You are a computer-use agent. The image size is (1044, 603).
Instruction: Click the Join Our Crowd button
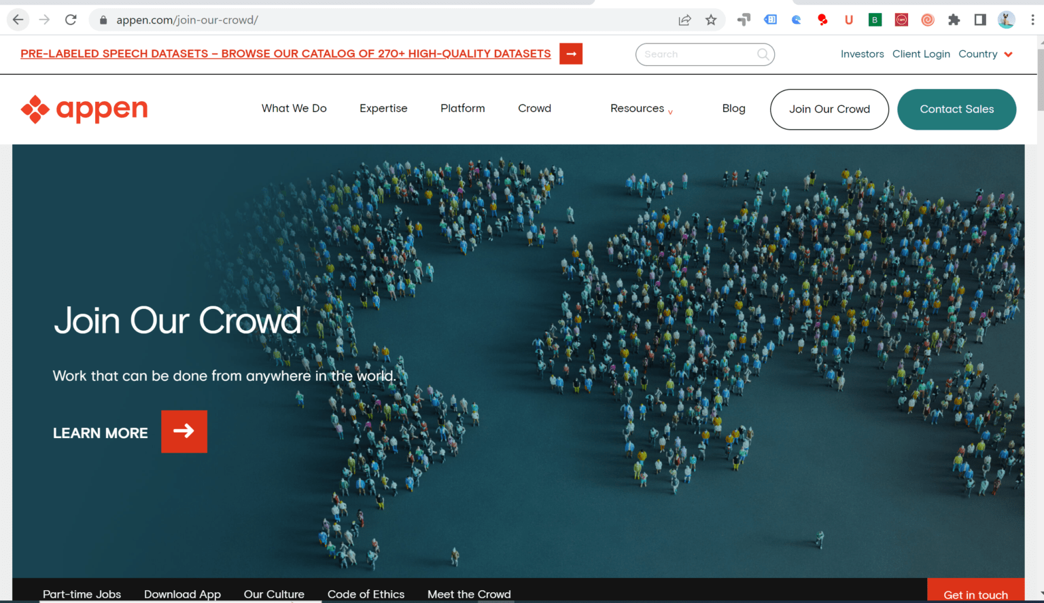829,109
